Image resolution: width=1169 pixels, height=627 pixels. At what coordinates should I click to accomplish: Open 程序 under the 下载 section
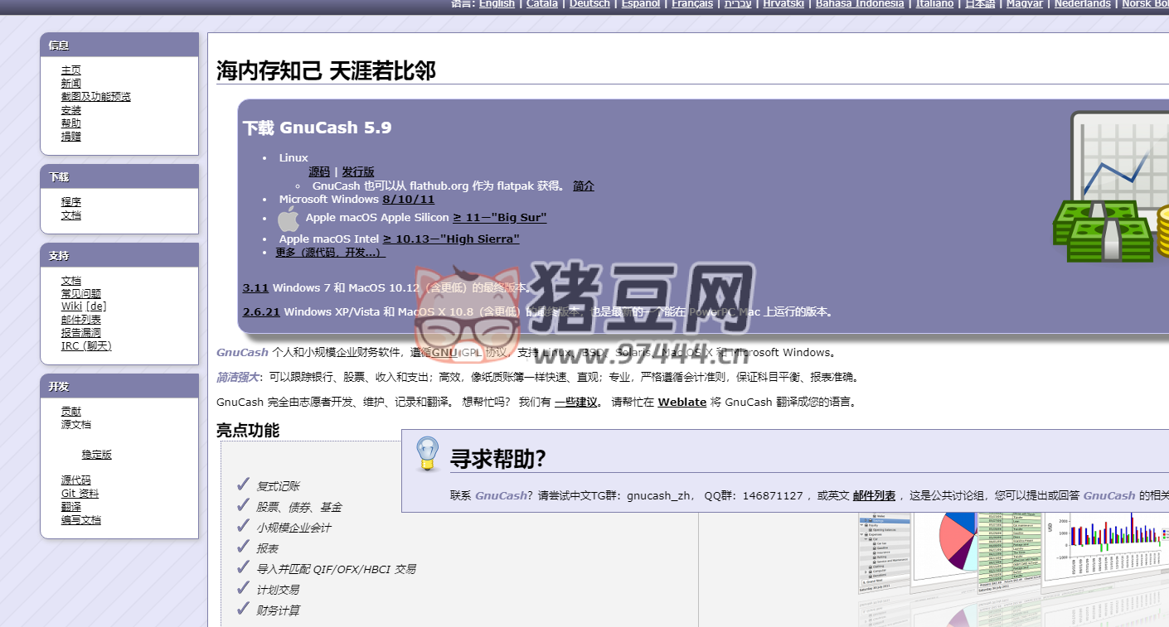coord(70,202)
